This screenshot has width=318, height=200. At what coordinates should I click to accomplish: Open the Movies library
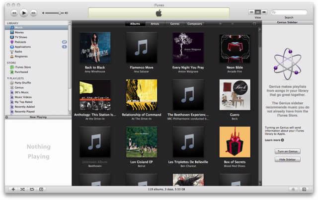click(36, 32)
